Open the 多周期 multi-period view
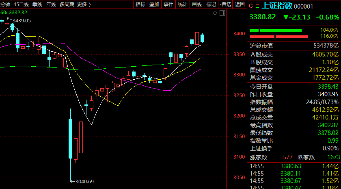Screen dimensions: 341x189 tap(67, 4)
